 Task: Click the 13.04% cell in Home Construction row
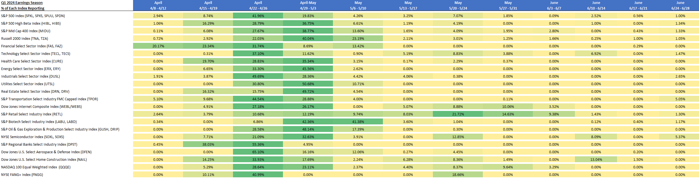coord(596,160)
